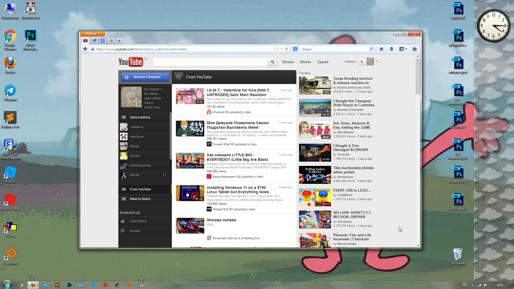514x289 pixels.
Task: Open Installing Windows 11 video thumbnail
Action: [x=190, y=193]
